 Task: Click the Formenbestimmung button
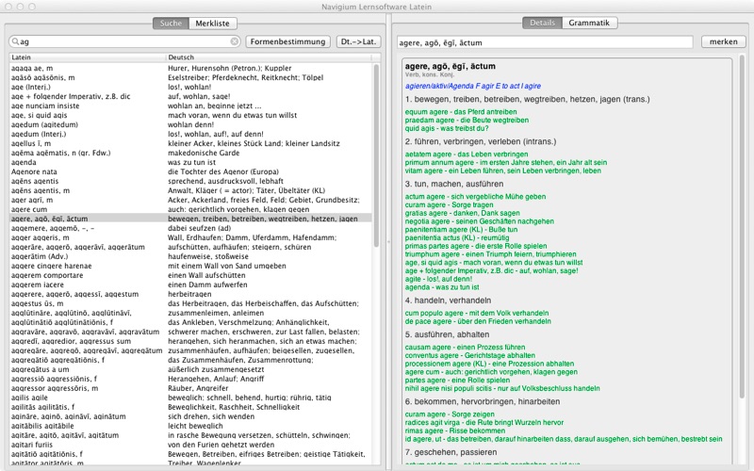click(x=287, y=41)
